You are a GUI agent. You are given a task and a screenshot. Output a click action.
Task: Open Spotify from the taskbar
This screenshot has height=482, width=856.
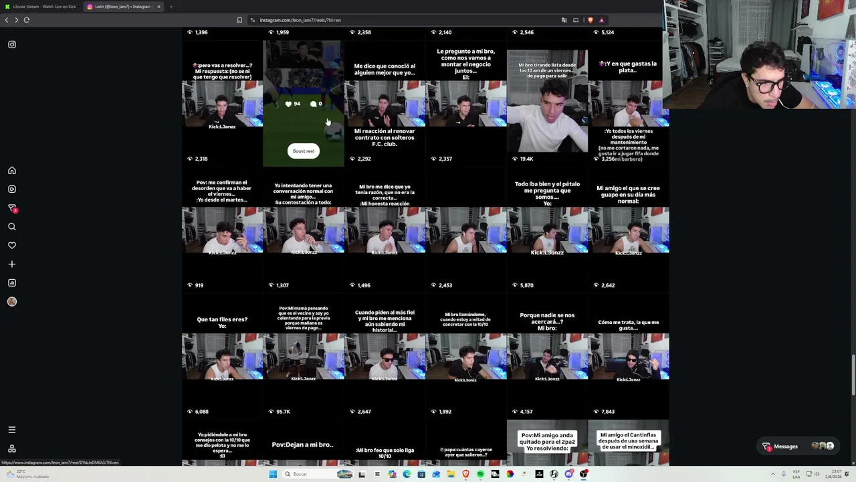tap(480, 475)
